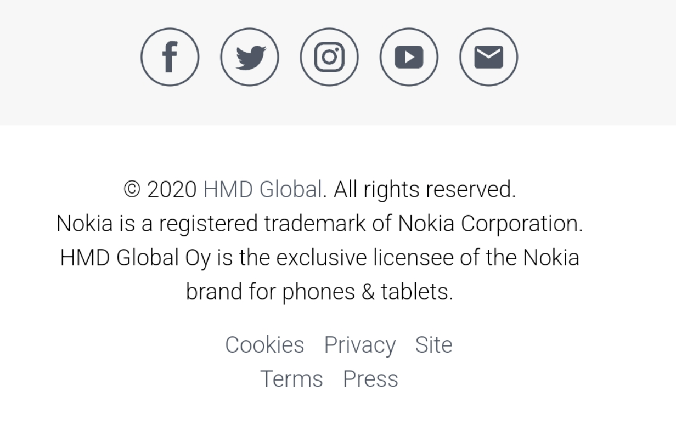Click the email envelope icon
This screenshot has width=676, height=442.
(x=488, y=57)
